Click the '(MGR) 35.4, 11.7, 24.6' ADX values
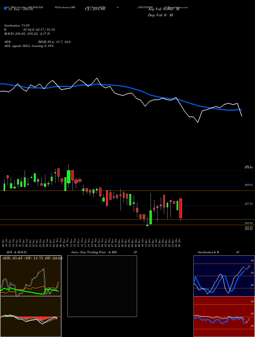This screenshot has height=337, width=255. coord(54,42)
